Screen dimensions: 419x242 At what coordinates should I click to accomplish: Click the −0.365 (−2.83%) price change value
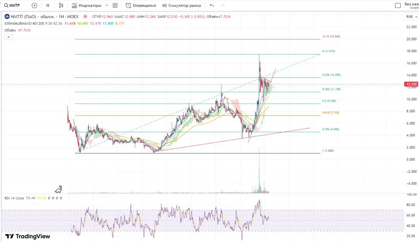click(x=191, y=16)
